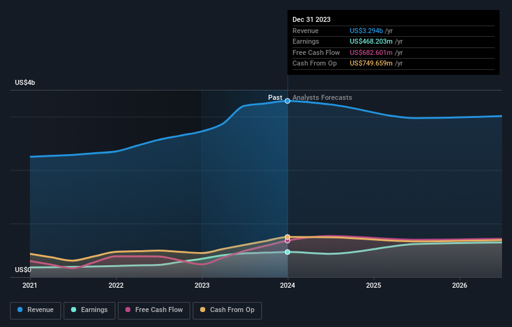Click the US$3.294b revenue value

pos(366,31)
